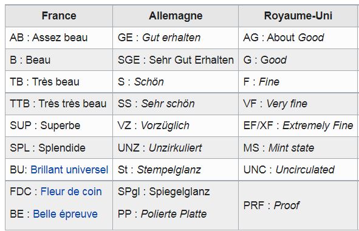Click the VZ : Vorzüglich cell
Screen dimensions: 359x231
point(176,126)
